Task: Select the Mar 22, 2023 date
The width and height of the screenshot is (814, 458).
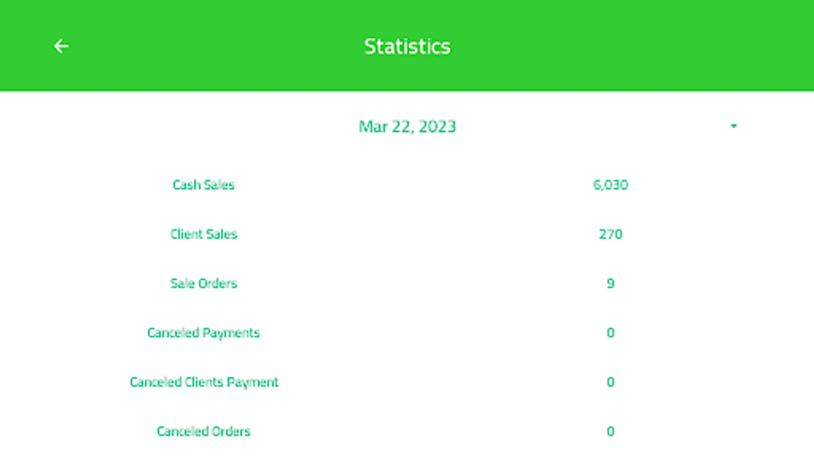Action: click(407, 126)
